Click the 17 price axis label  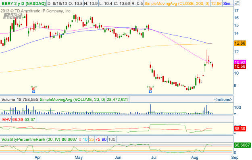(236, 11)
